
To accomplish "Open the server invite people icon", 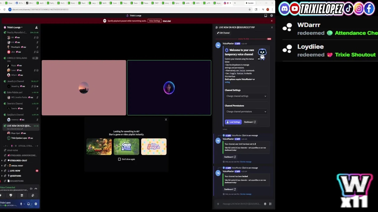I will [36, 27].
